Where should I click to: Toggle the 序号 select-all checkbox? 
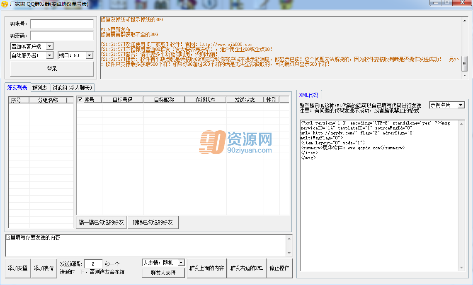coord(80,99)
